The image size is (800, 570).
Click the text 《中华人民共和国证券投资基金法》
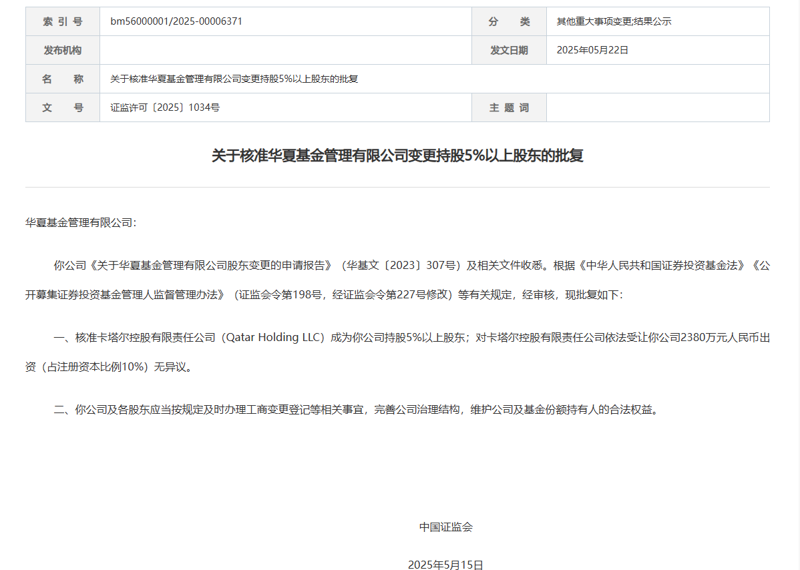click(x=662, y=266)
